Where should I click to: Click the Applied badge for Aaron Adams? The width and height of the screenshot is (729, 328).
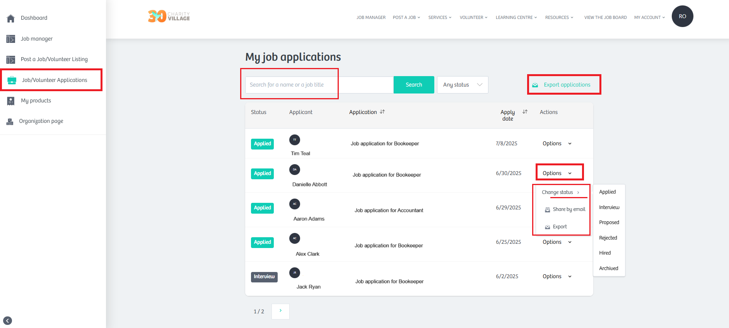(x=262, y=208)
